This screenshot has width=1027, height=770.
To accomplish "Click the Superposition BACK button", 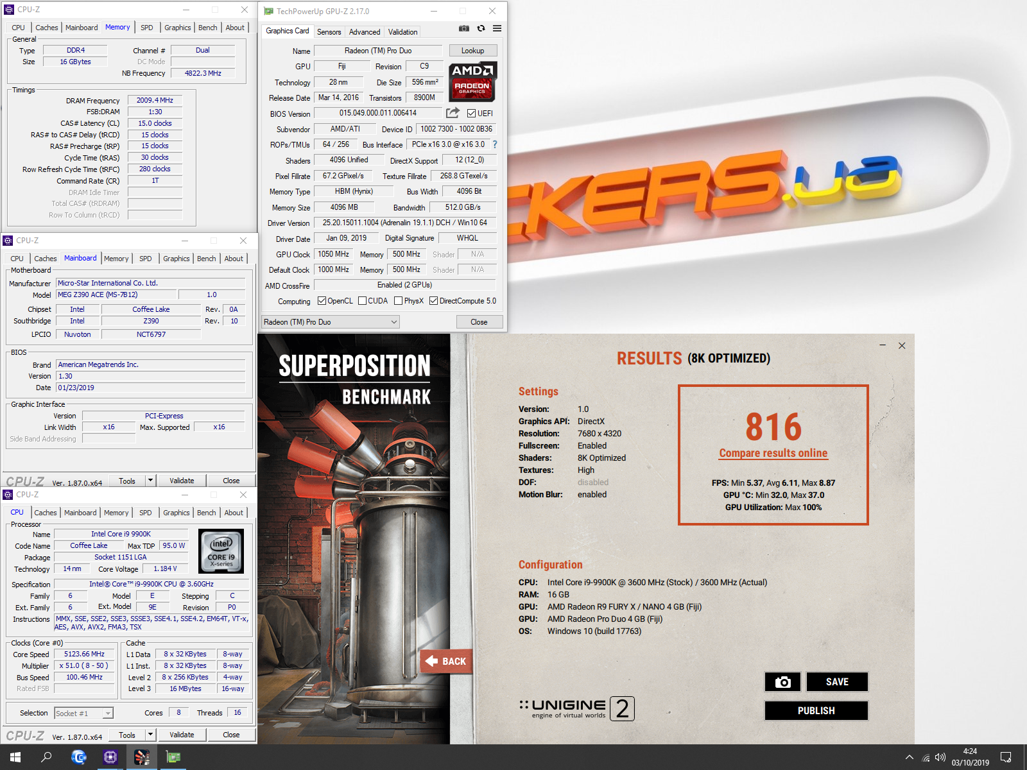I will [x=446, y=661].
